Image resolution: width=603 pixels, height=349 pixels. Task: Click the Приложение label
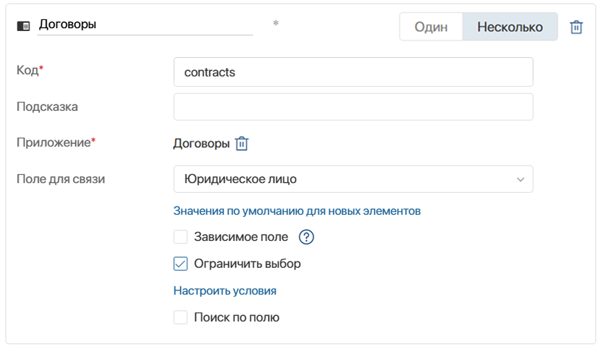coord(56,142)
